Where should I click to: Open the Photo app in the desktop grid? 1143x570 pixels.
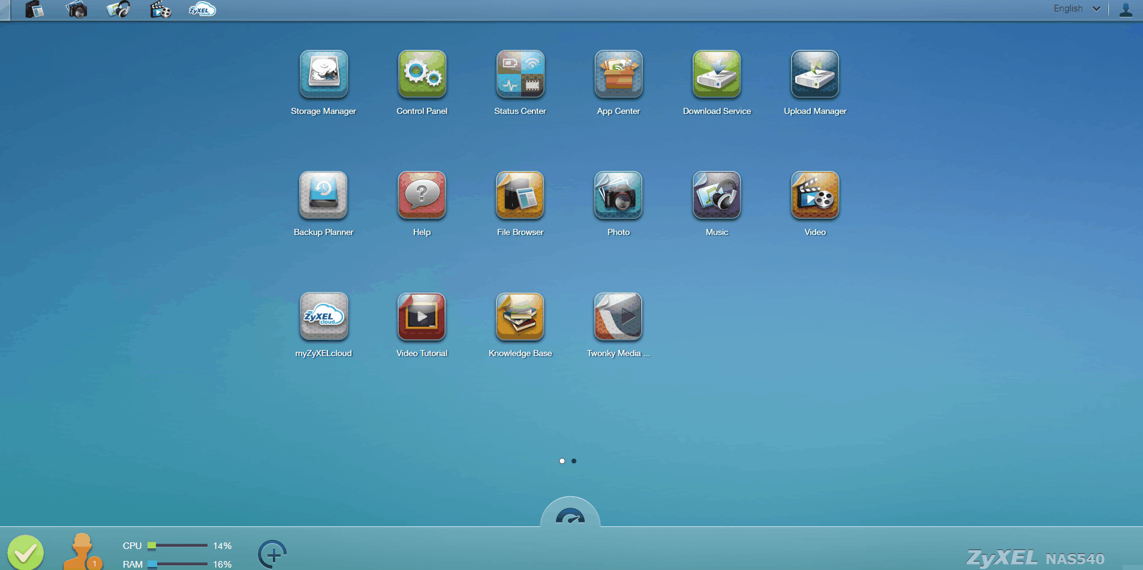click(618, 195)
